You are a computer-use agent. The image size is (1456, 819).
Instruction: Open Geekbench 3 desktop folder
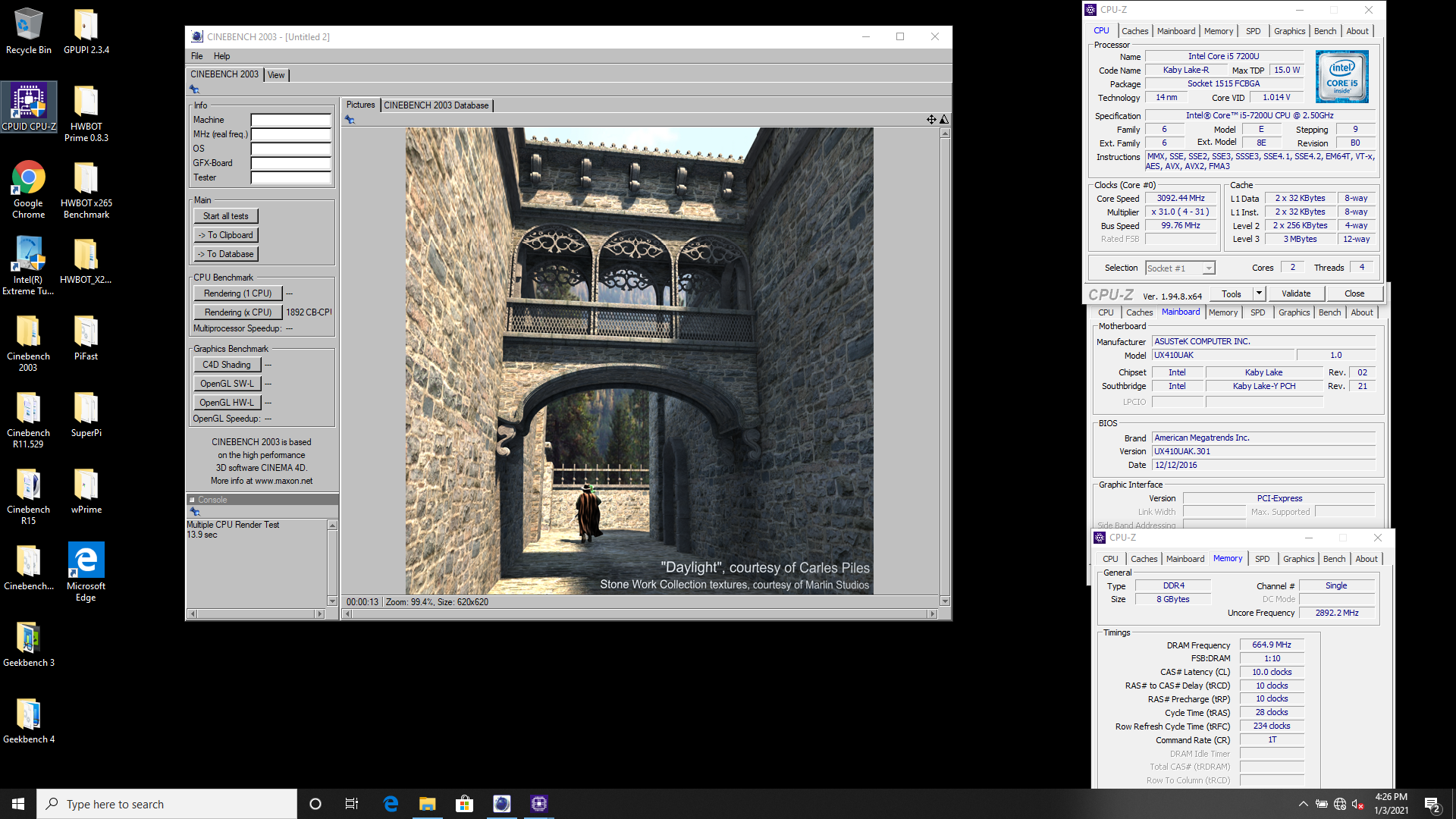click(29, 645)
